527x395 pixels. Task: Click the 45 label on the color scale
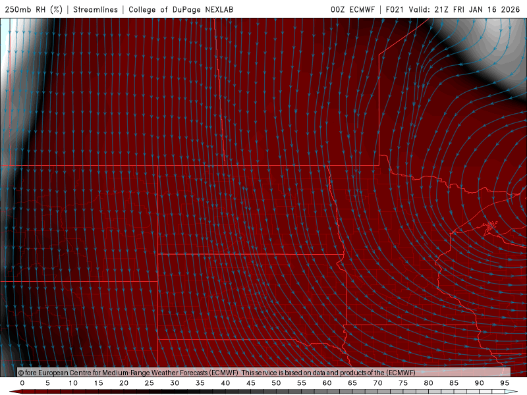tap(251, 383)
